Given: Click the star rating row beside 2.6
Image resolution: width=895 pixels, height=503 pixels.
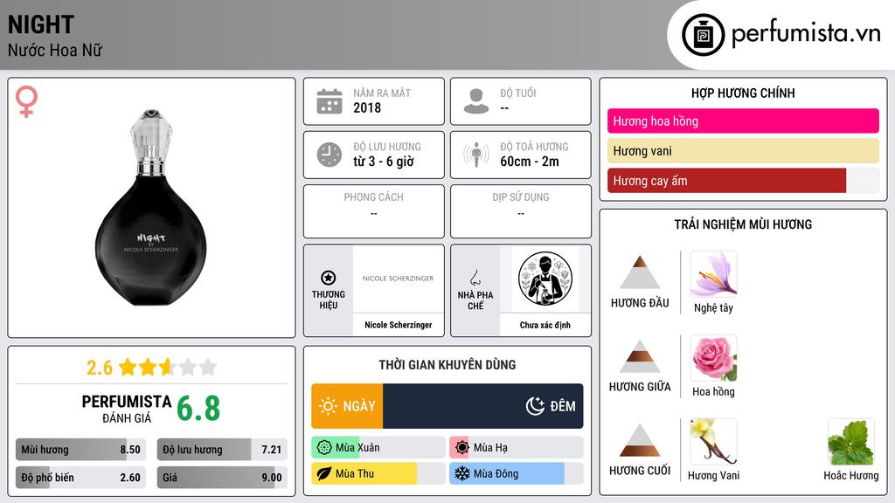Looking at the screenshot, I should [x=168, y=367].
